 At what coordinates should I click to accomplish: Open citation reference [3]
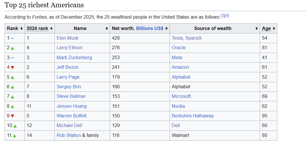pos(223,16)
